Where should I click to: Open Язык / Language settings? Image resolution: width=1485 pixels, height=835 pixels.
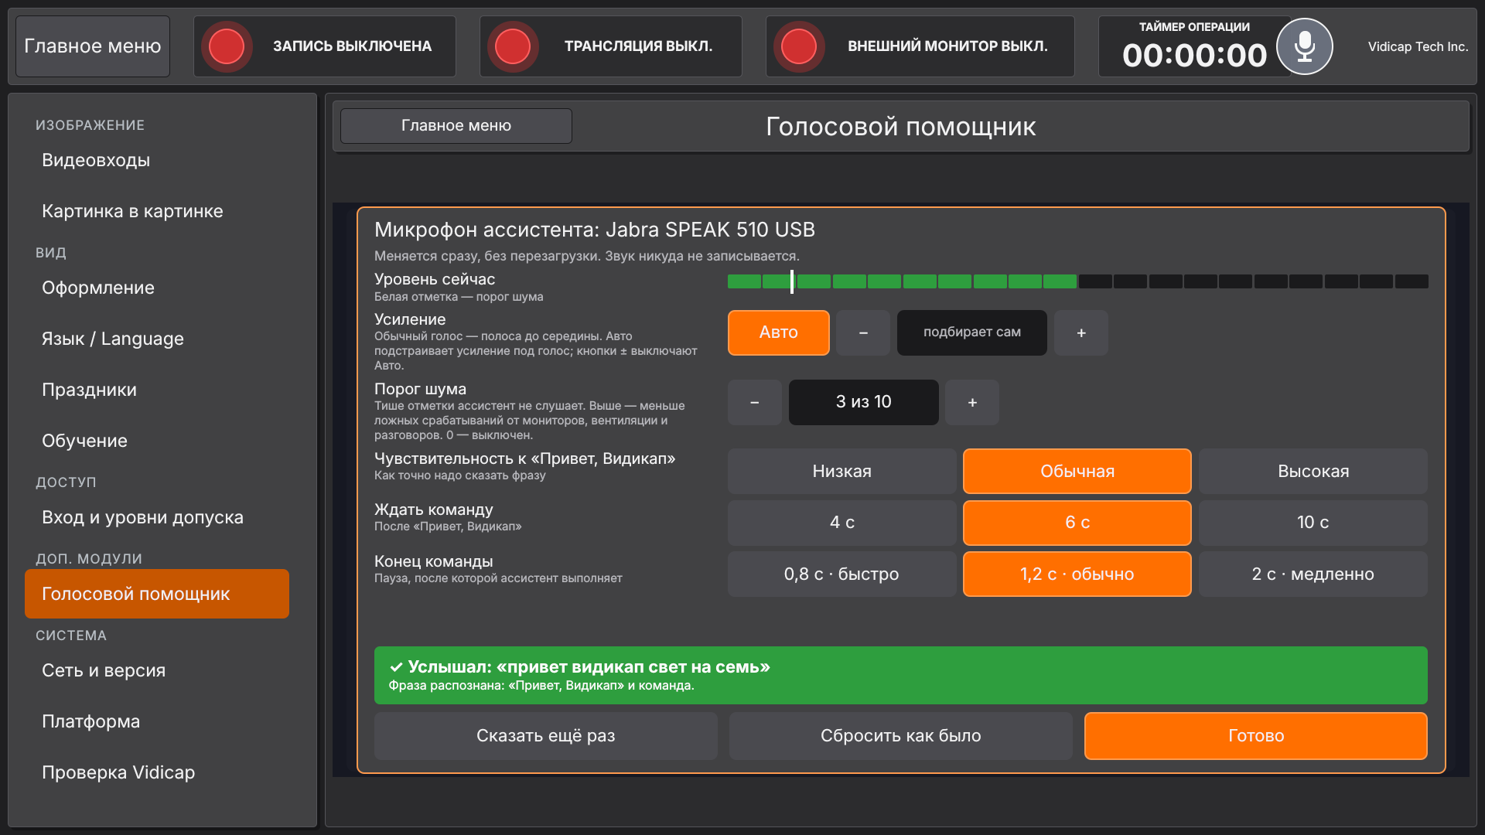157,339
